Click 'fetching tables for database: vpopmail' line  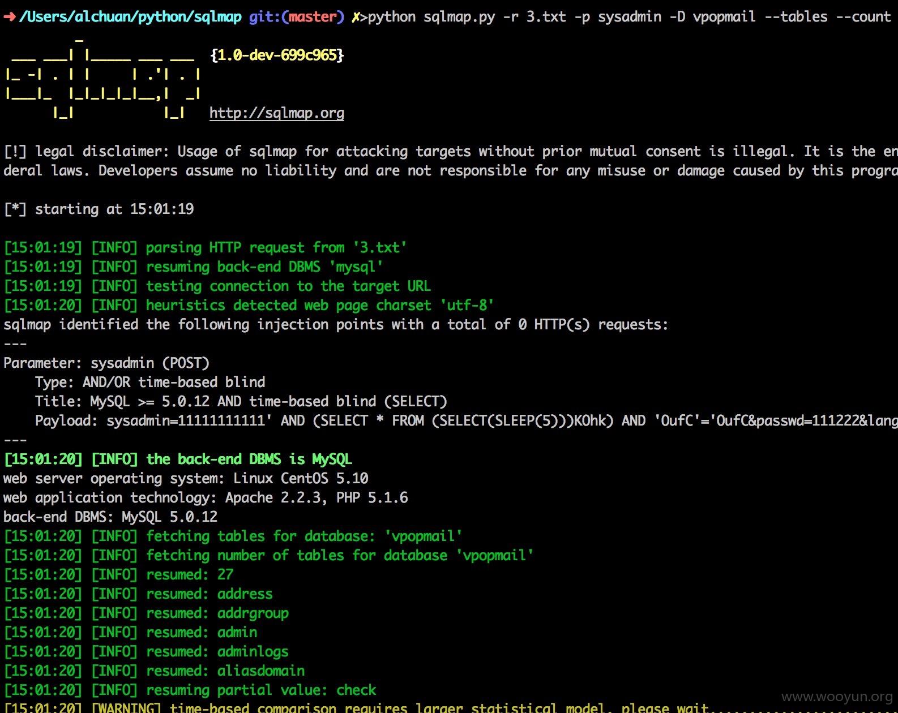point(233,536)
